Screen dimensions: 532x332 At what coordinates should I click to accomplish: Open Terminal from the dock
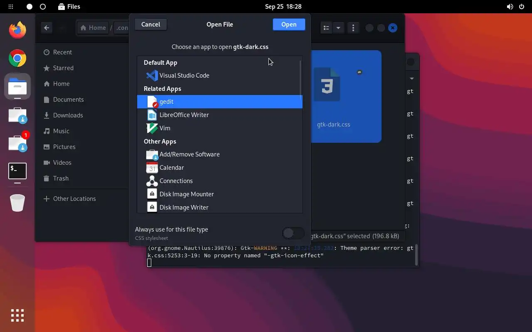point(17,171)
